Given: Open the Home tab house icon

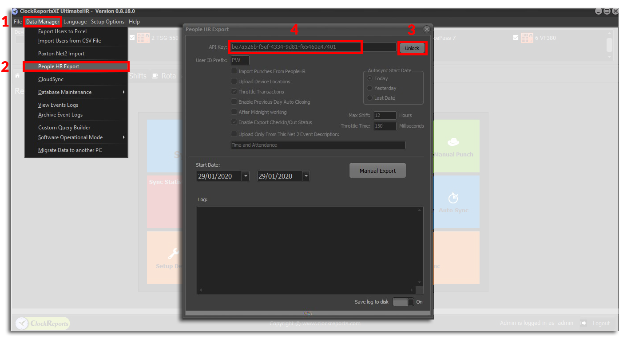Looking at the screenshot, I should click(x=18, y=76).
